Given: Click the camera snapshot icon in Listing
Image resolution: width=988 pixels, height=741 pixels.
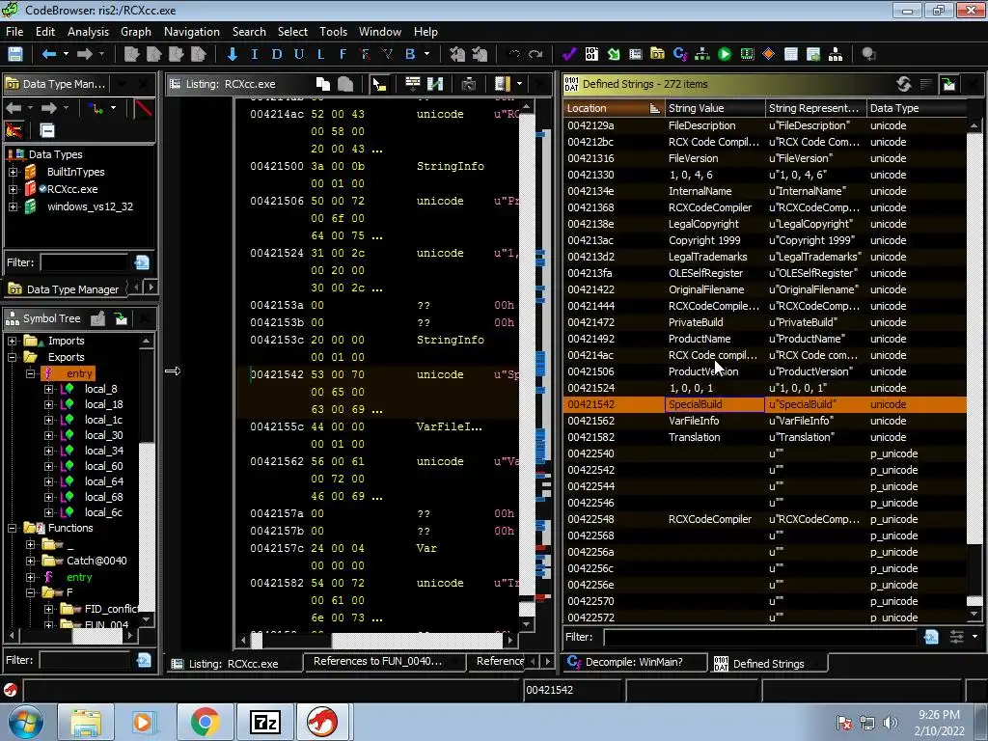Looking at the screenshot, I should tap(468, 84).
